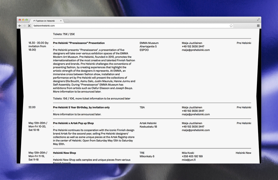Viewport: 278px width, 180px height.
Task: Click the Artek Helsinki venue name
Action: point(150,123)
